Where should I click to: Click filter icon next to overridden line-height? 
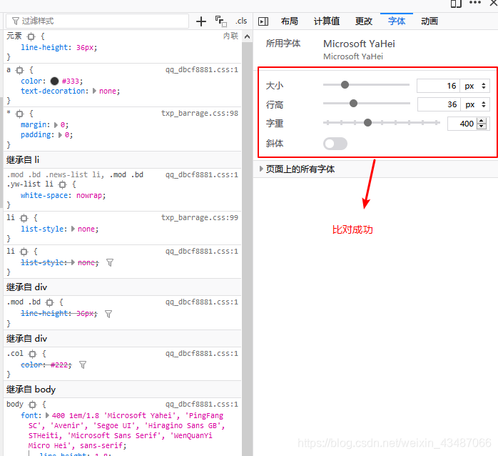(x=108, y=314)
